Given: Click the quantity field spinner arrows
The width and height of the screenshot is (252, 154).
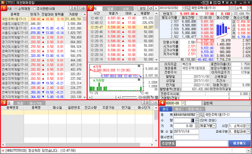Looking at the screenshot, I should [197, 120].
